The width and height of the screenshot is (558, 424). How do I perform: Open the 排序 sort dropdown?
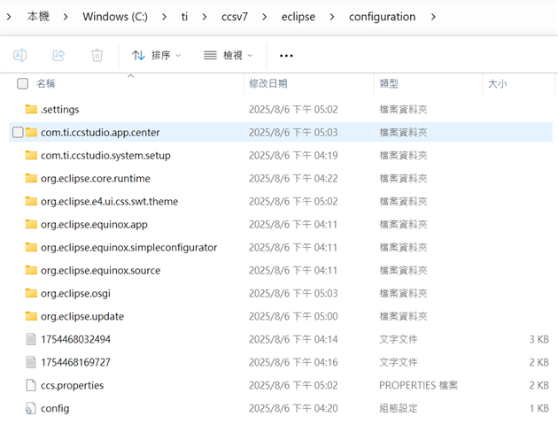(157, 55)
